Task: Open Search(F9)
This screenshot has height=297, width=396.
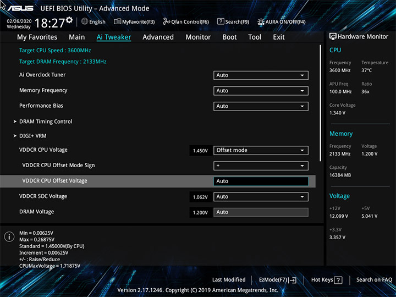Action: pos(233,21)
